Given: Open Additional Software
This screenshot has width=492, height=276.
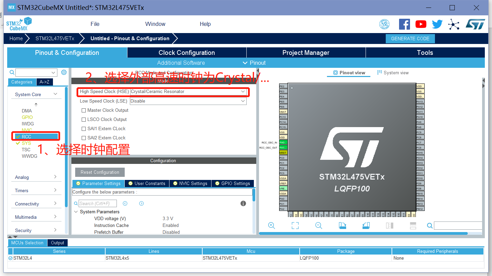Looking at the screenshot, I should [x=181, y=63].
